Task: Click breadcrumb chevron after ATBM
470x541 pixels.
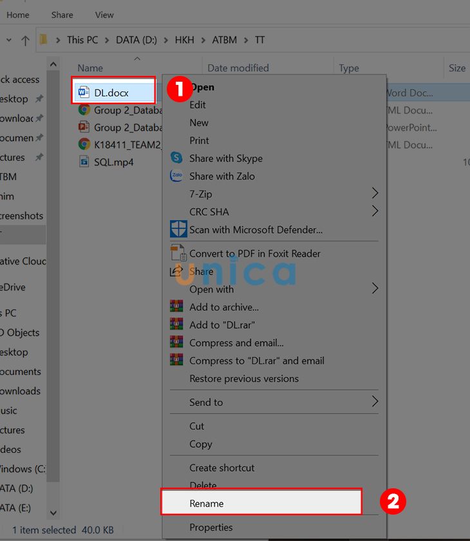Action: click(246, 41)
